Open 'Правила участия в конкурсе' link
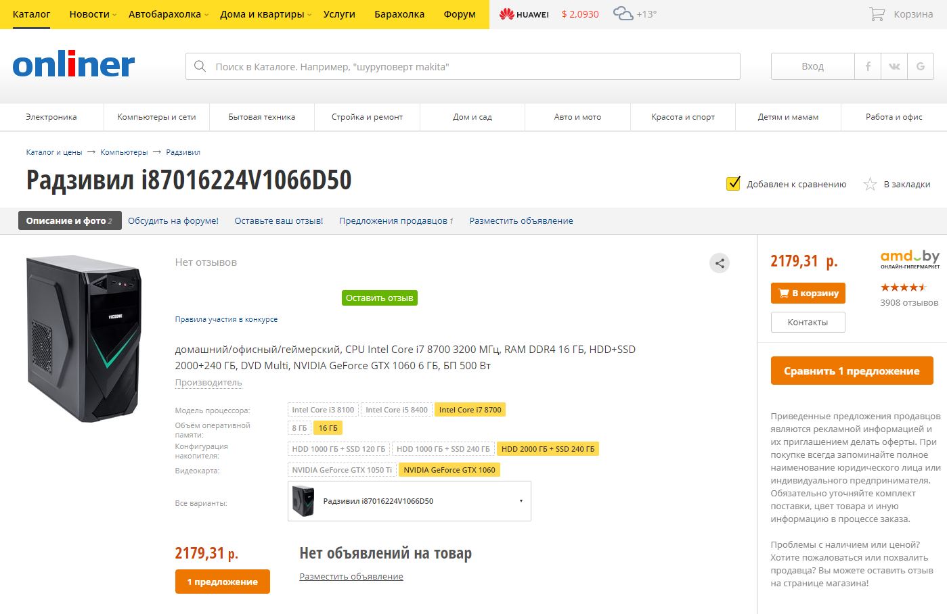The height and width of the screenshot is (614, 947). pos(226,319)
